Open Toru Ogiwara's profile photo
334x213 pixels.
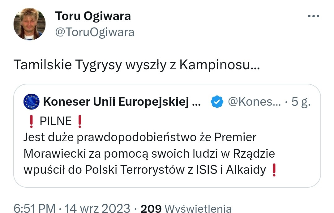tap(29, 24)
